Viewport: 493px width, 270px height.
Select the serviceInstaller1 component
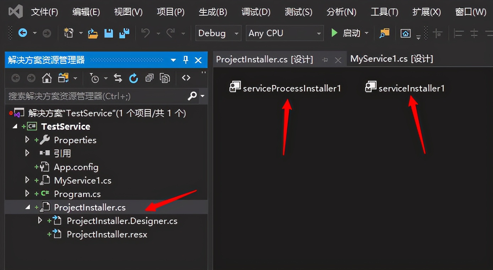point(405,88)
